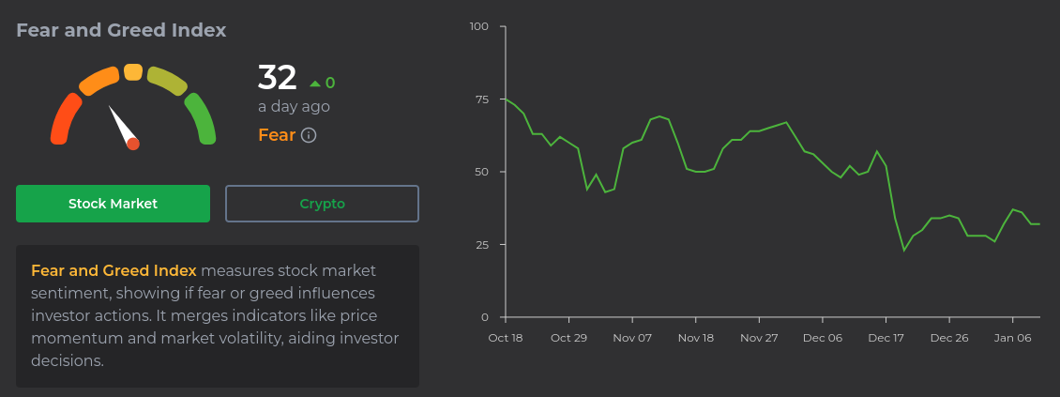Click the green extreme greed gauge segment
1060x397 pixels.
pos(202,118)
